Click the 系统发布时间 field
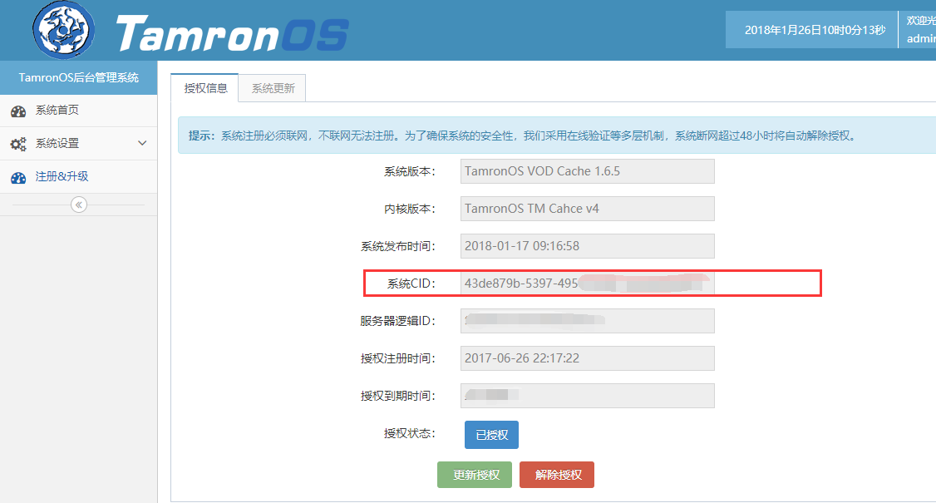 pos(588,246)
